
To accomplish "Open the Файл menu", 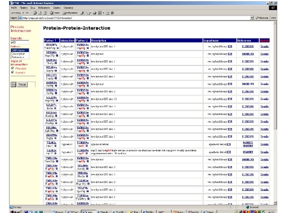I will [x=13, y=8].
